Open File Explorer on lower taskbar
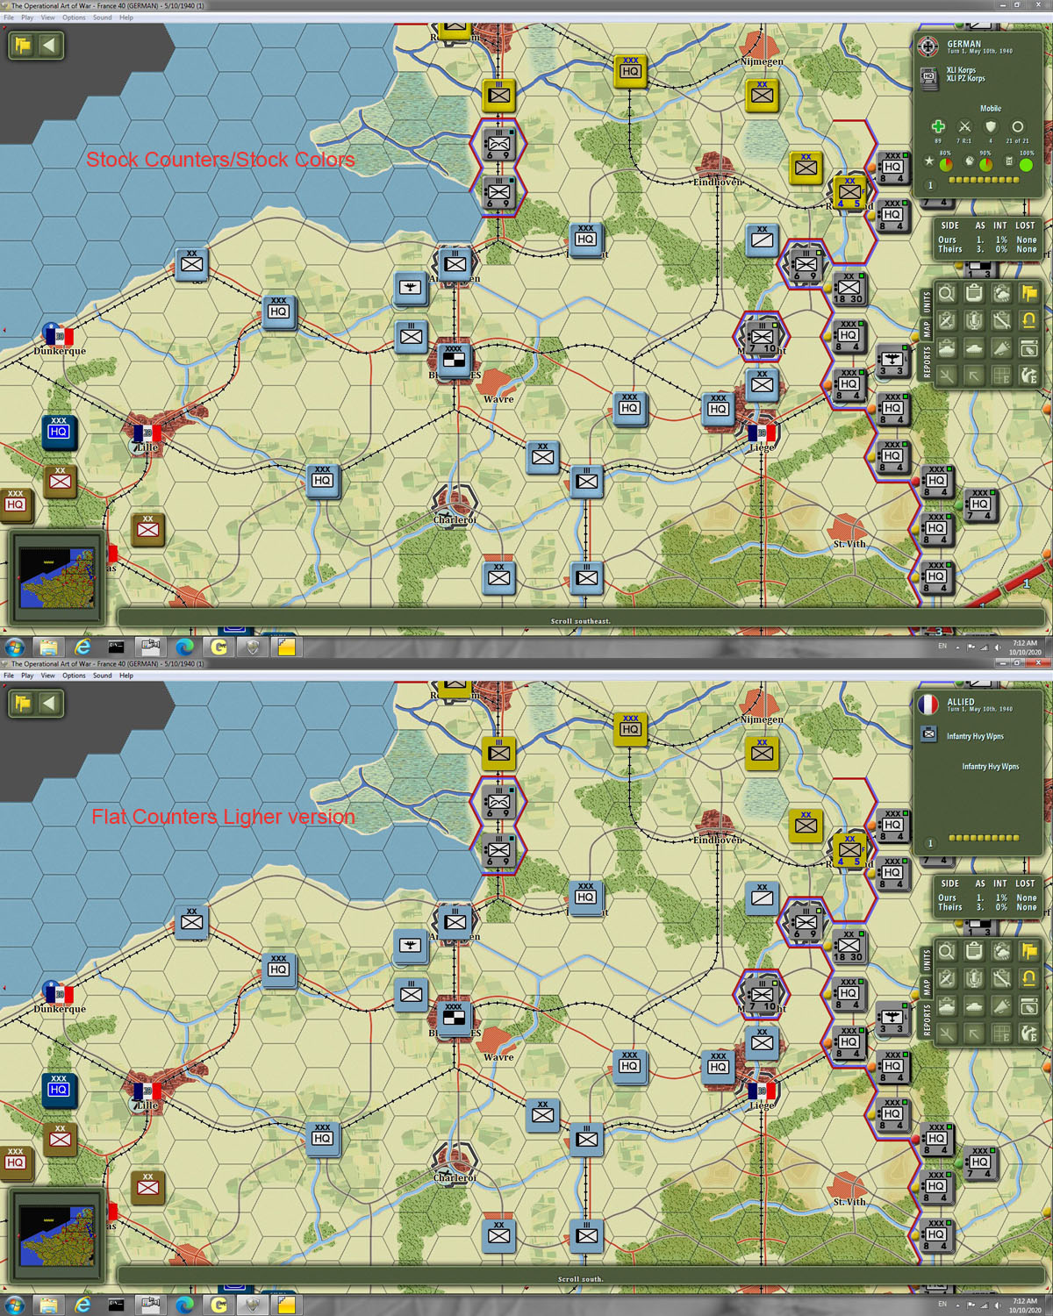The height and width of the screenshot is (1316, 1053). click(48, 1305)
